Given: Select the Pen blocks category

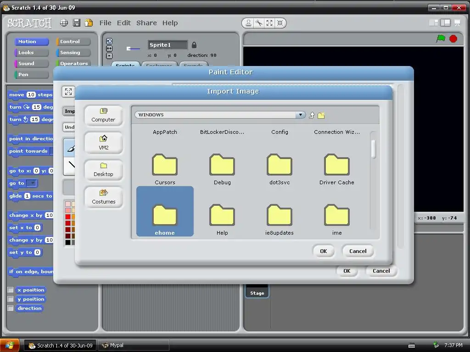Looking at the screenshot, I should 32,75.
